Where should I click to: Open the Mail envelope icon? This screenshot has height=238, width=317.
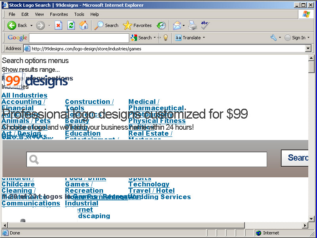click(177, 25)
